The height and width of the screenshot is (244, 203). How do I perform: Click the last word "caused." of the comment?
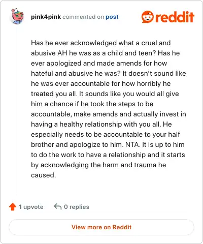pos(44,175)
